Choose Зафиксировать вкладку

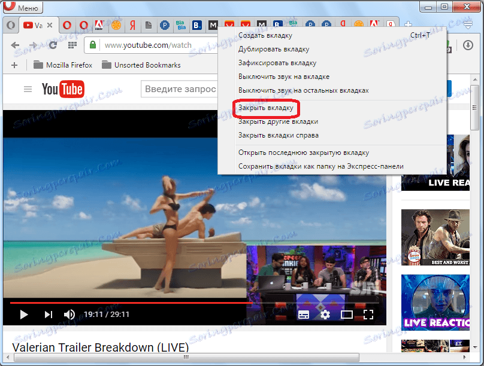(332, 63)
